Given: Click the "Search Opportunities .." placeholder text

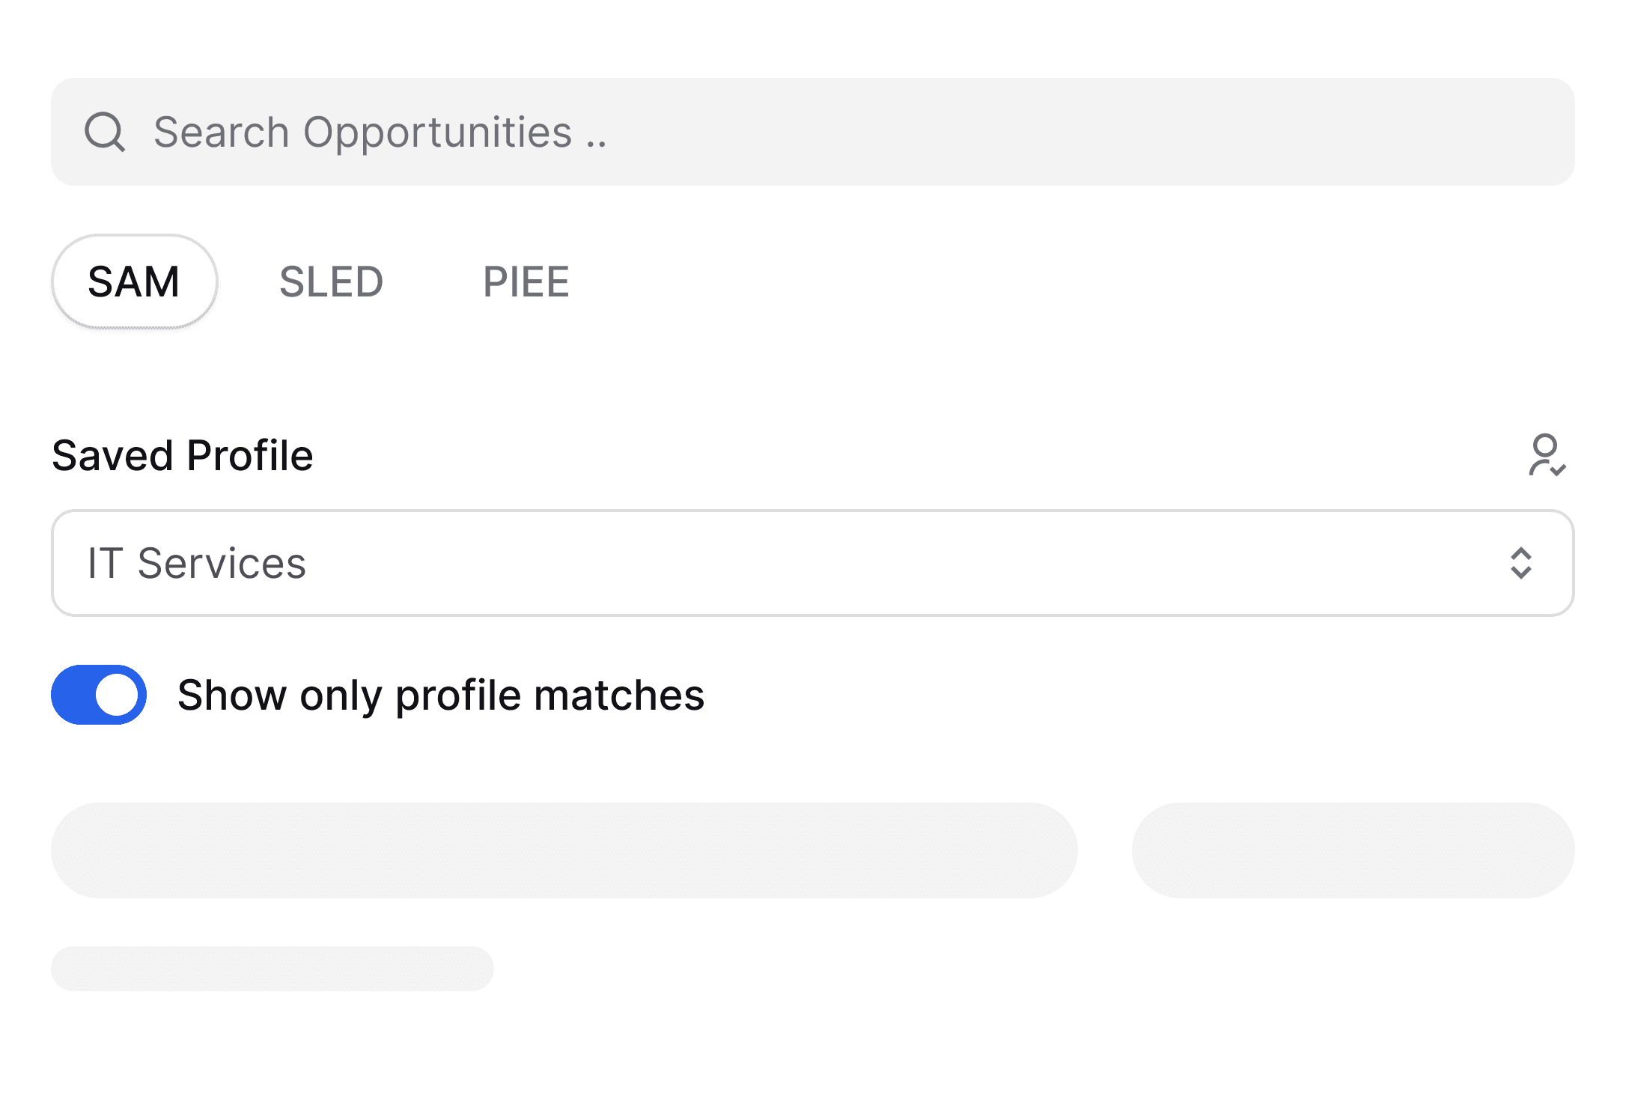Looking at the screenshot, I should pyautogui.click(x=380, y=133).
